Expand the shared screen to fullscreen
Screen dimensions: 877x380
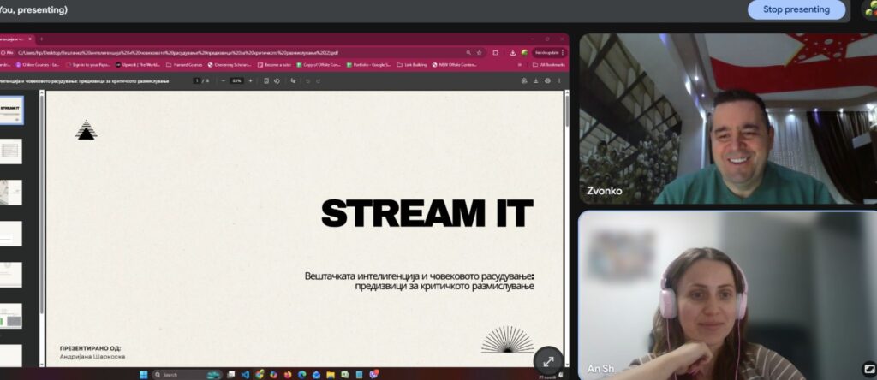548,359
